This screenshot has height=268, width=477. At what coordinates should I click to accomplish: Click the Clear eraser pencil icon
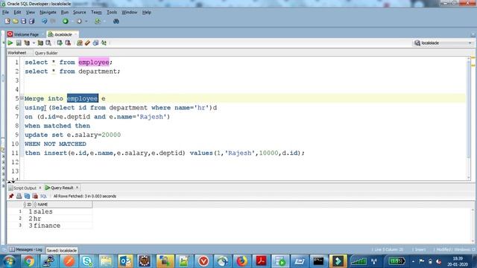pyautogui.click(x=88, y=43)
